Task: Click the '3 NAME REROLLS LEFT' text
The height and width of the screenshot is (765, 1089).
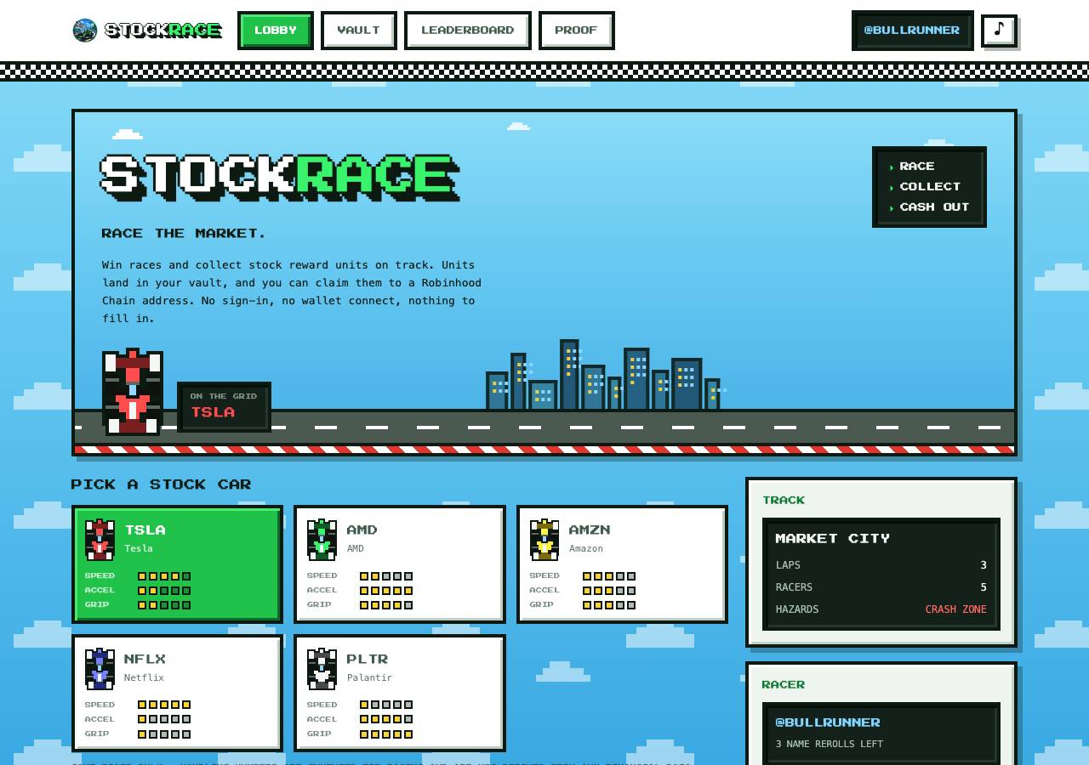Action: (x=829, y=744)
